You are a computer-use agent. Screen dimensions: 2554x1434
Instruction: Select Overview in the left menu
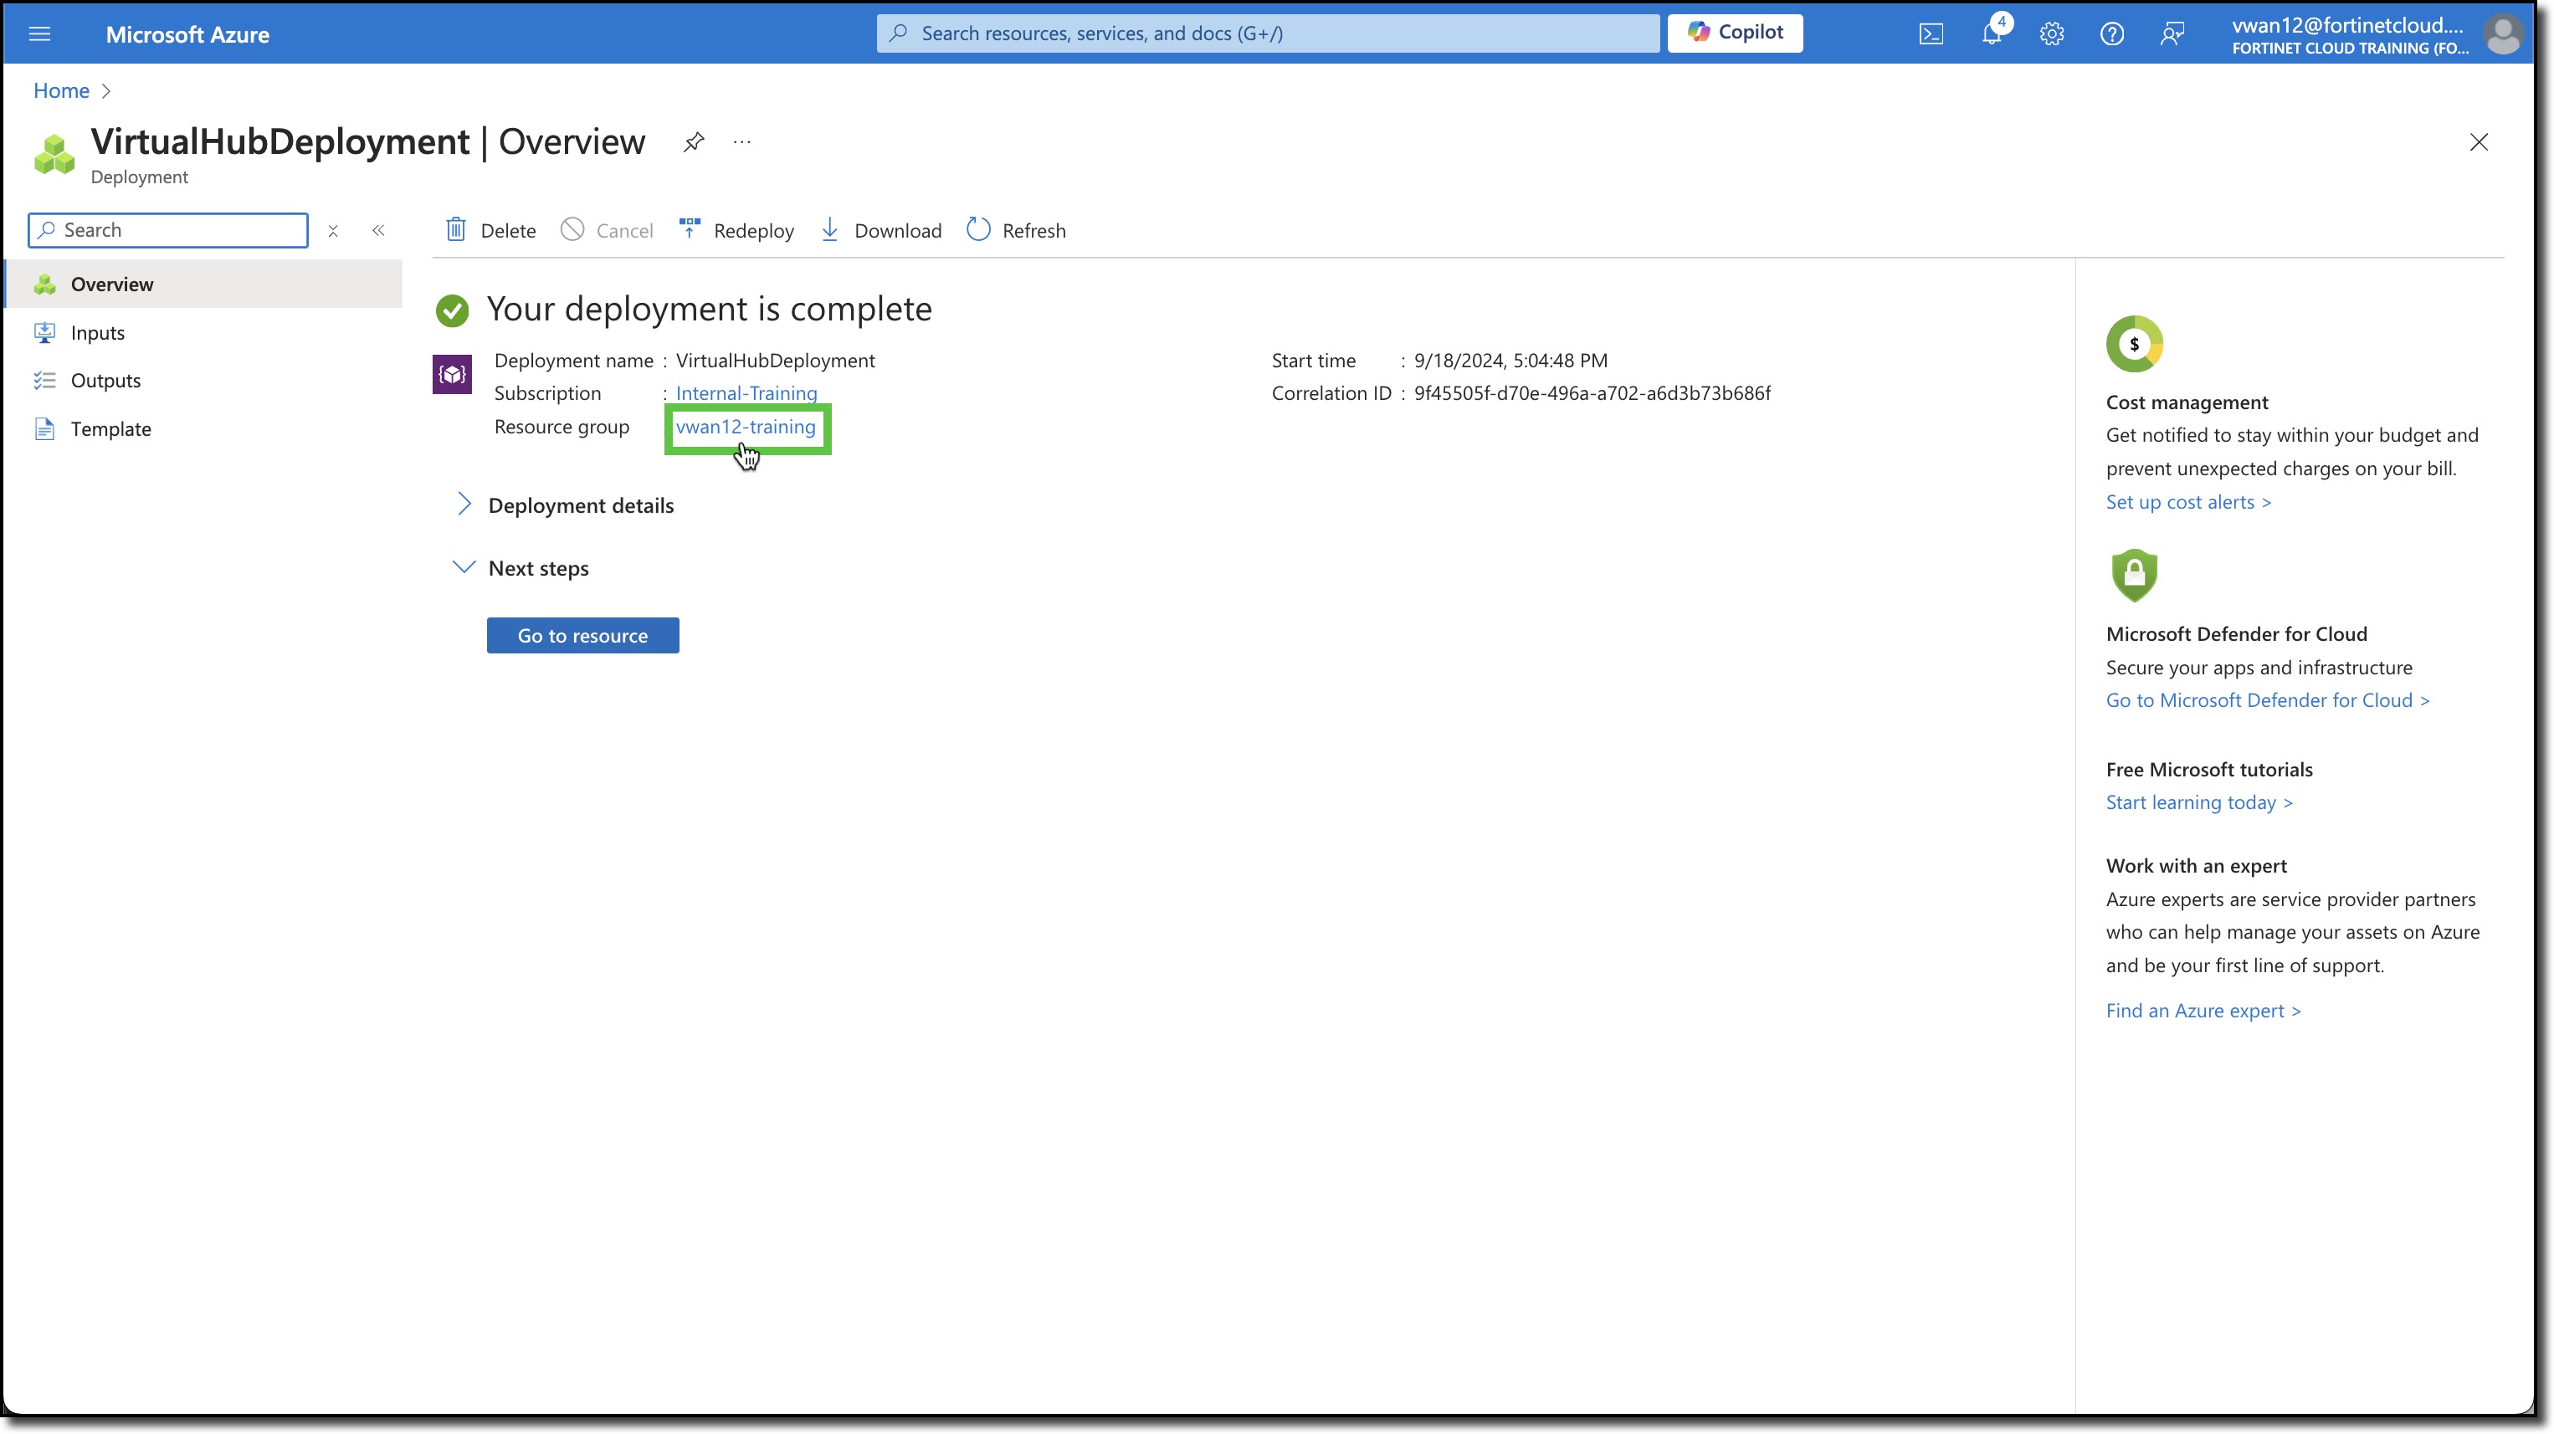point(205,284)
